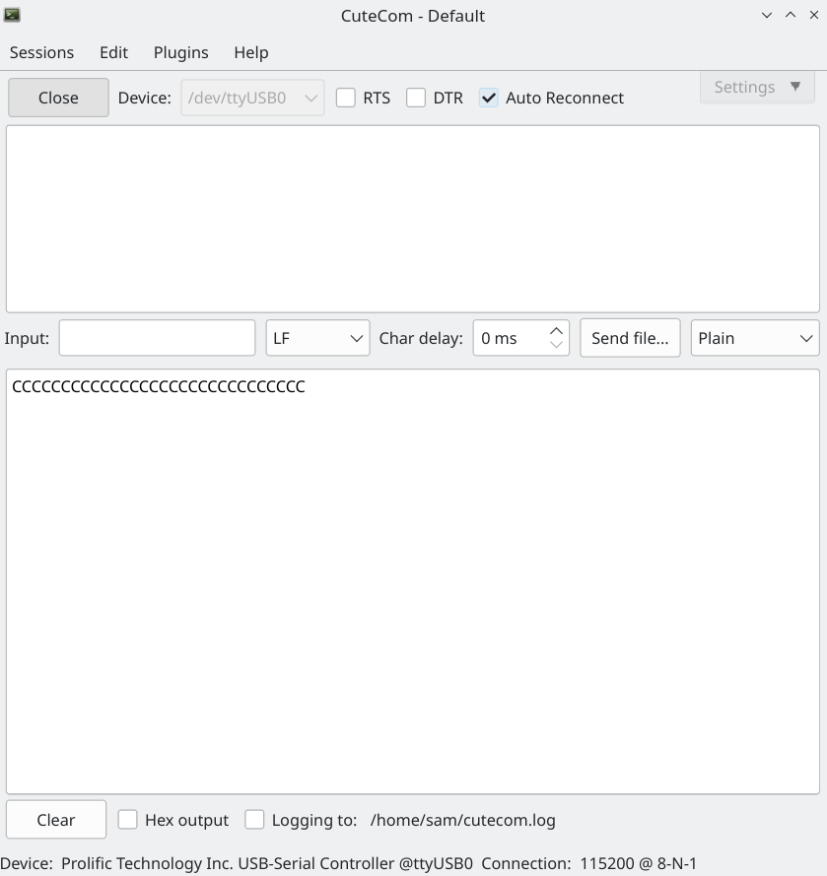This screenshot has height=876, width=827.
Task: Click the CCCCC received output text line
Action: tap(159, 386)
